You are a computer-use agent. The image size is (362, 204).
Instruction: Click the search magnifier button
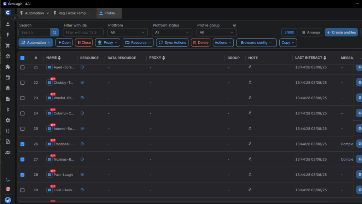[54, 32]
